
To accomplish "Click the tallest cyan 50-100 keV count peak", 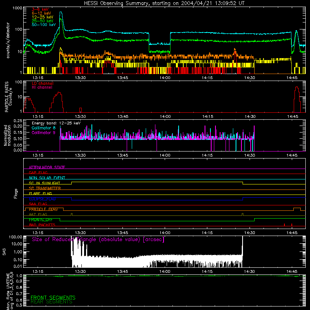I will pos(61,12).
